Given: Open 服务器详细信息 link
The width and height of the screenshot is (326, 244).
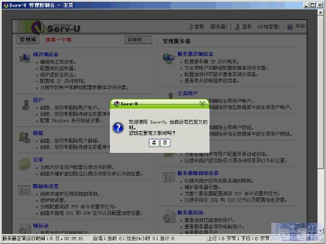Looking at the screenshot, I should click(x=195, y=54).
